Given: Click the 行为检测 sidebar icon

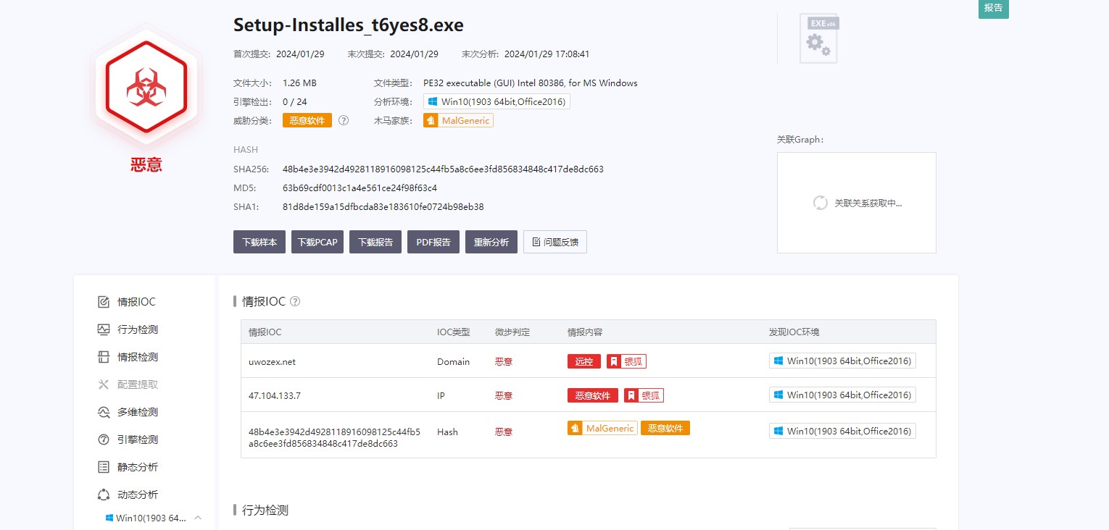Looking at the screenshot, I should [104, 329].
